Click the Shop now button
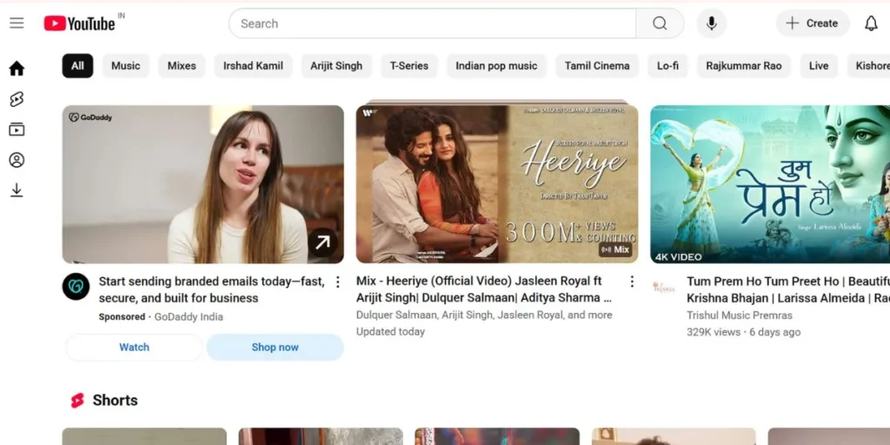Image resolution: width=890 pixels, height=445 pixels. click(275, 348)
